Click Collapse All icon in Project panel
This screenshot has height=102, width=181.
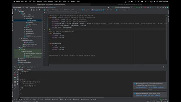[36, 10]
